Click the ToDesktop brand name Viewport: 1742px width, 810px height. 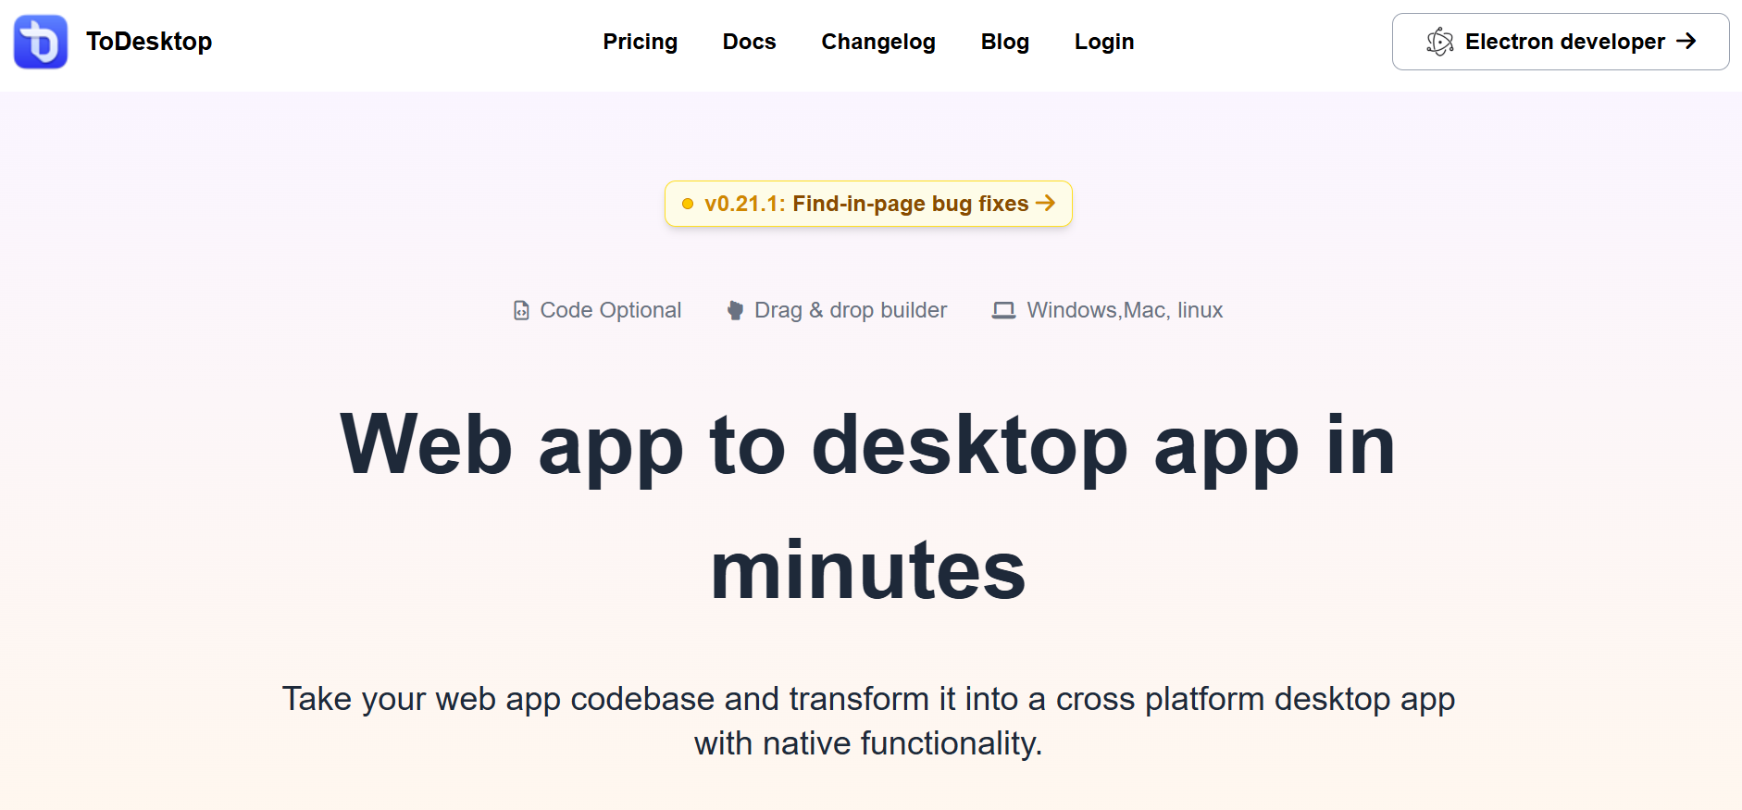[x=149, y=42]
